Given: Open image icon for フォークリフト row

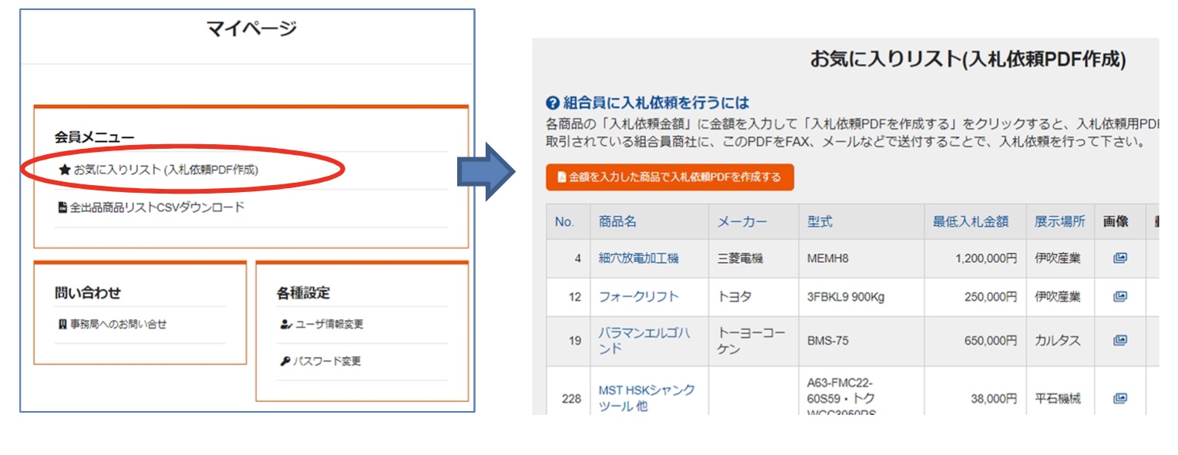Looking at the screenshot, I should (x=1120, y=296).
